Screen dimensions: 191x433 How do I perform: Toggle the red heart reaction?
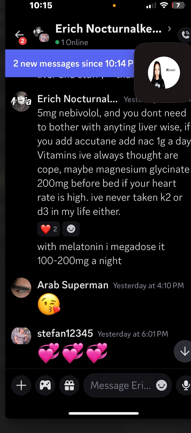(x=49, y=229)
